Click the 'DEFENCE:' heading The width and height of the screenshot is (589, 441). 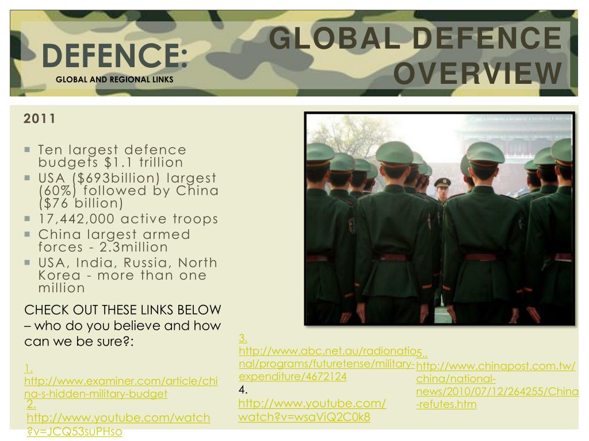[x=114, y=55]
